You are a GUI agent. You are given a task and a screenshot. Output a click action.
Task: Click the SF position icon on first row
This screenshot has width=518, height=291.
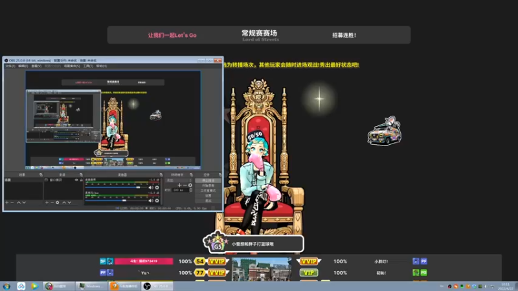tap(103, 261)
